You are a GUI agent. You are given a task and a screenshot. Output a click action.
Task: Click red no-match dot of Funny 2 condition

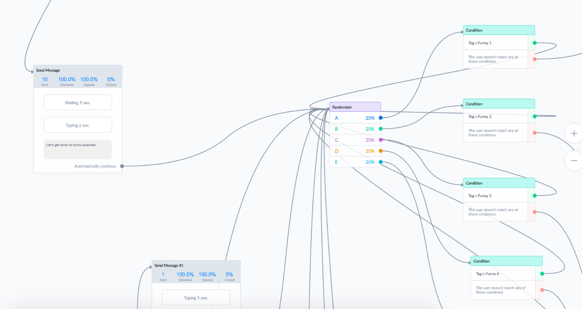pyautogui.click(x=534, y=133)
